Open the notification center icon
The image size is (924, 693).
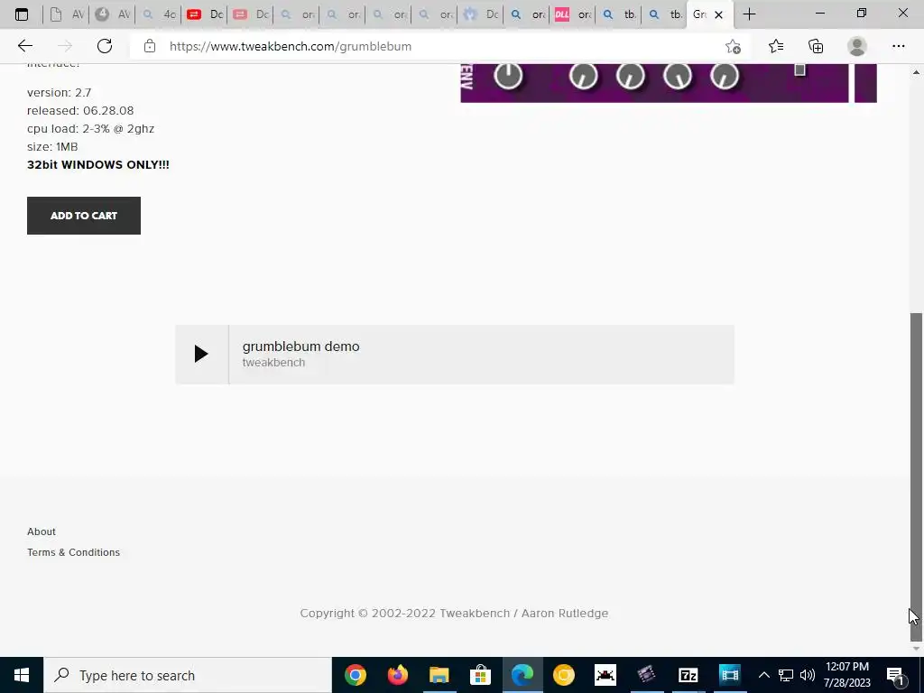896,676
